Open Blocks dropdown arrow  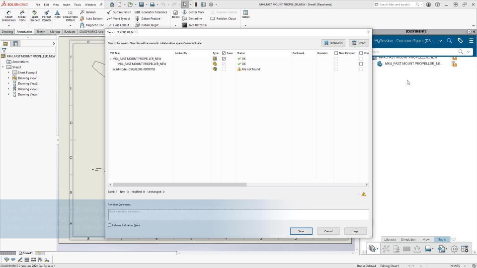pos(175,25)
